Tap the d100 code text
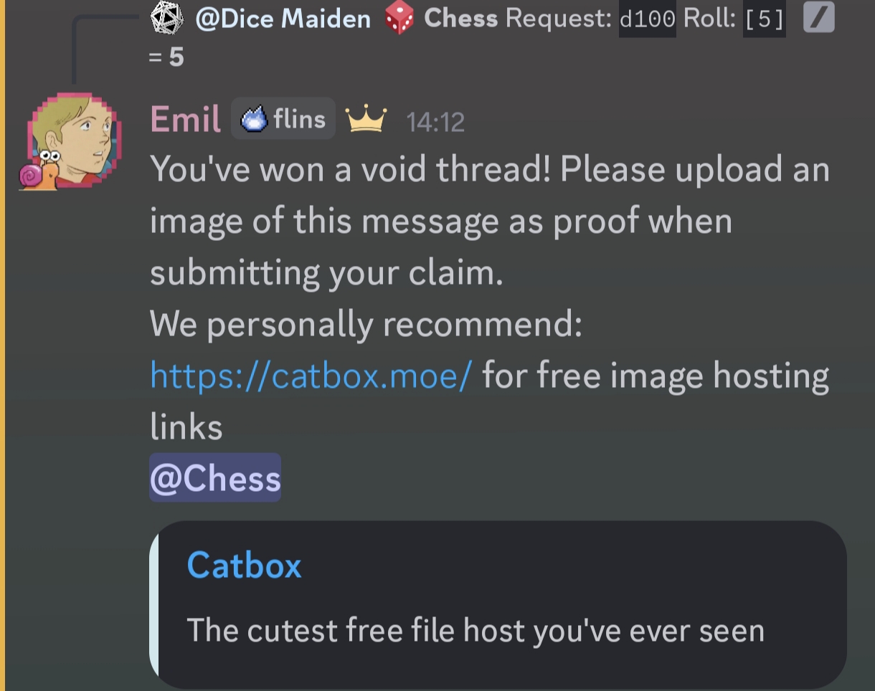The width and height of the screenshot is (875, 691). [x=647, y=18]
